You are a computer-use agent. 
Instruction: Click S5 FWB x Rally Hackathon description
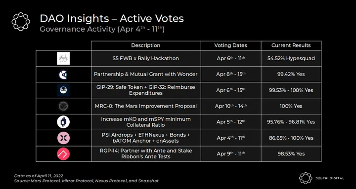[146, 58]
